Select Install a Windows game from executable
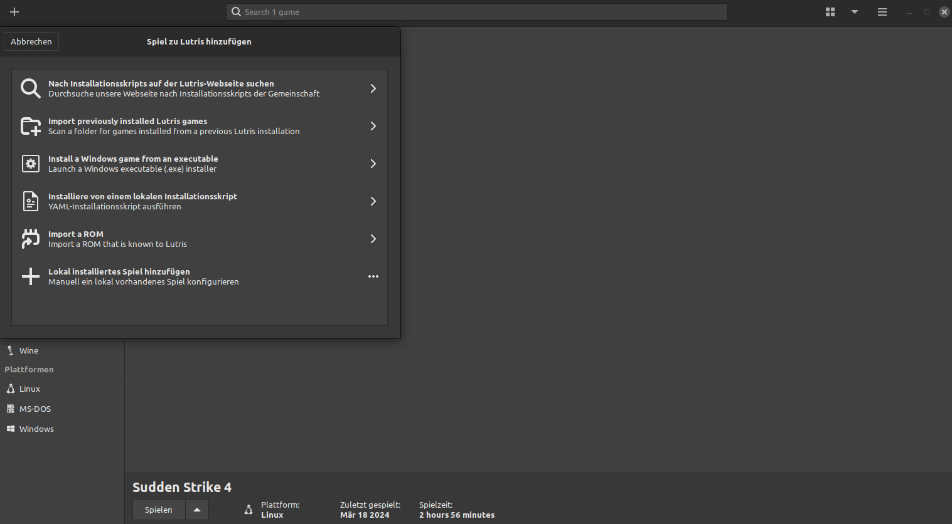 click(x=200, y=164)
